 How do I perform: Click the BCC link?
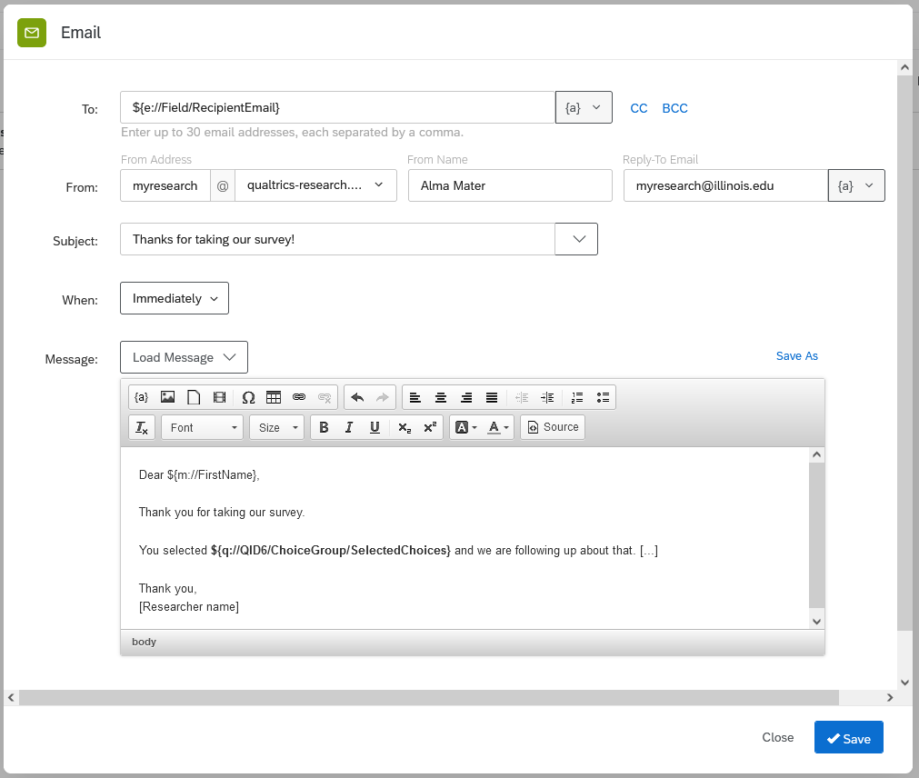674,108
